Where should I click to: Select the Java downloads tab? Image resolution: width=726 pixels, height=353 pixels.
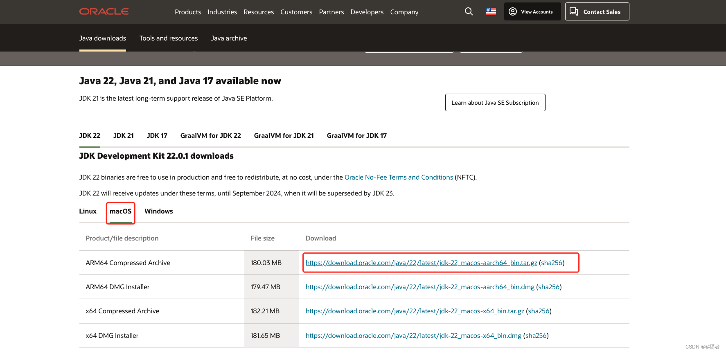point(103,38)
